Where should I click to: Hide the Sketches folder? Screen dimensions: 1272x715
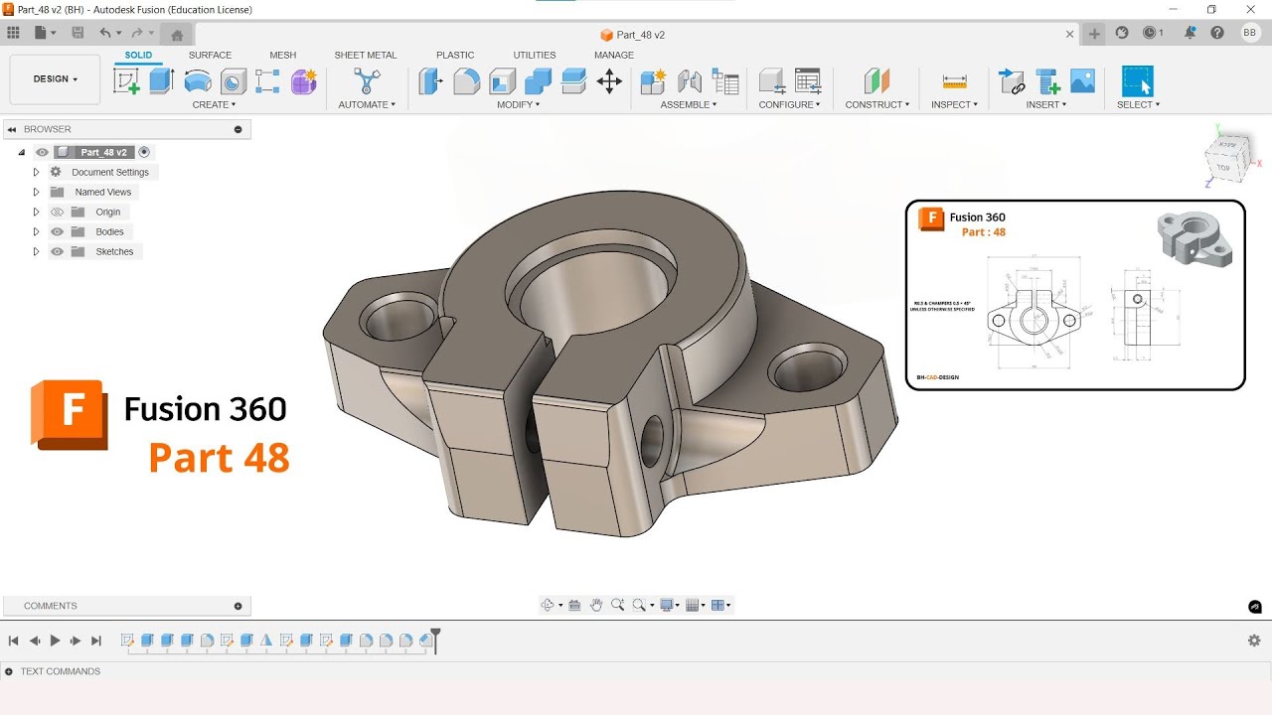pyautogui.click(x=58, y=251)
